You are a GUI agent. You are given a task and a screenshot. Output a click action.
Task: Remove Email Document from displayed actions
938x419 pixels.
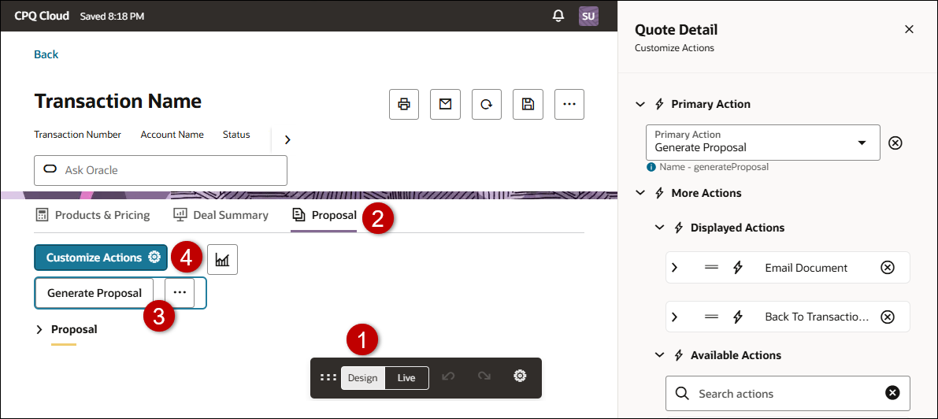(x=888, y=268)
